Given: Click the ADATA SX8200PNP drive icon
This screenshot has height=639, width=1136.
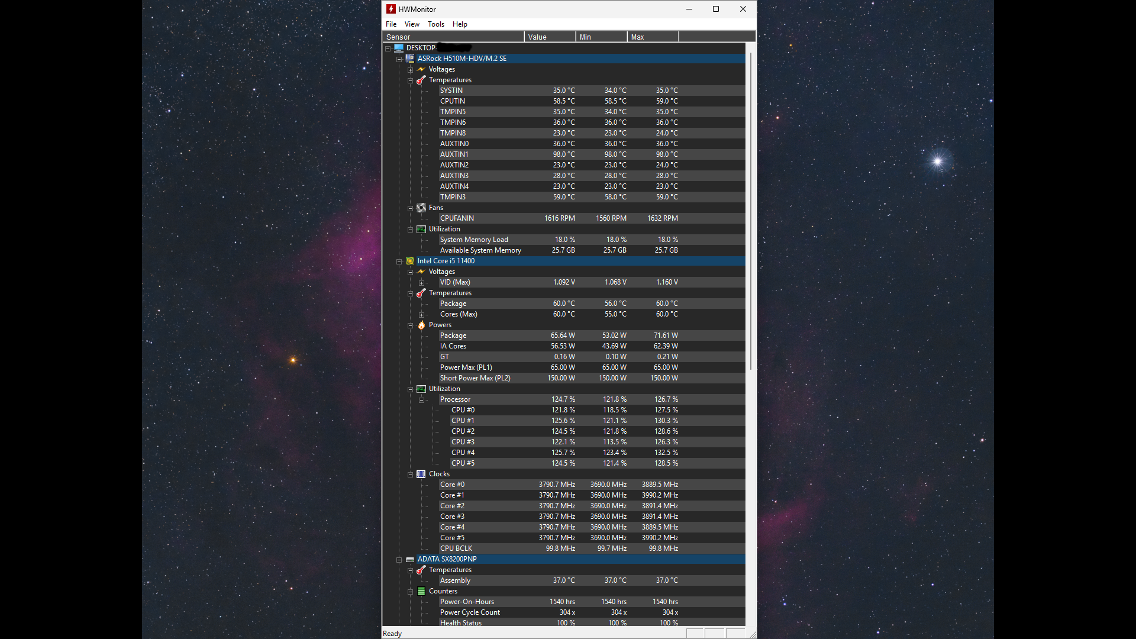Looking at the screenshot, I should tap(410, 559).
